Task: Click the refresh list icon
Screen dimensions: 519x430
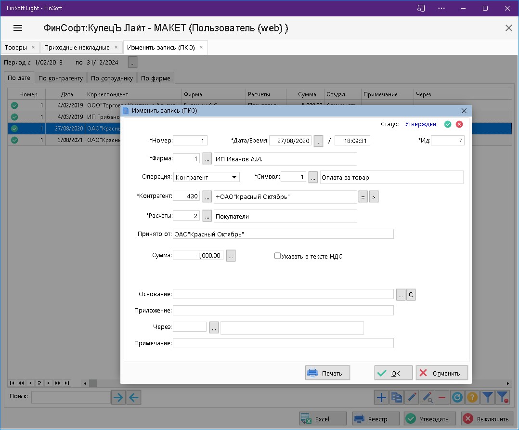Action: pos(457,397)
